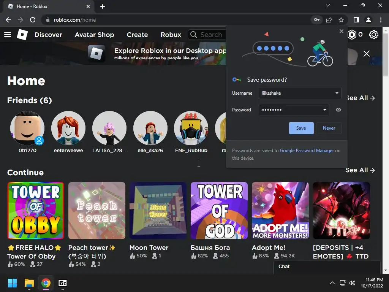Choose Never for saving password
This screenshot has height=292, width=389.
click(x=329, y=128)
